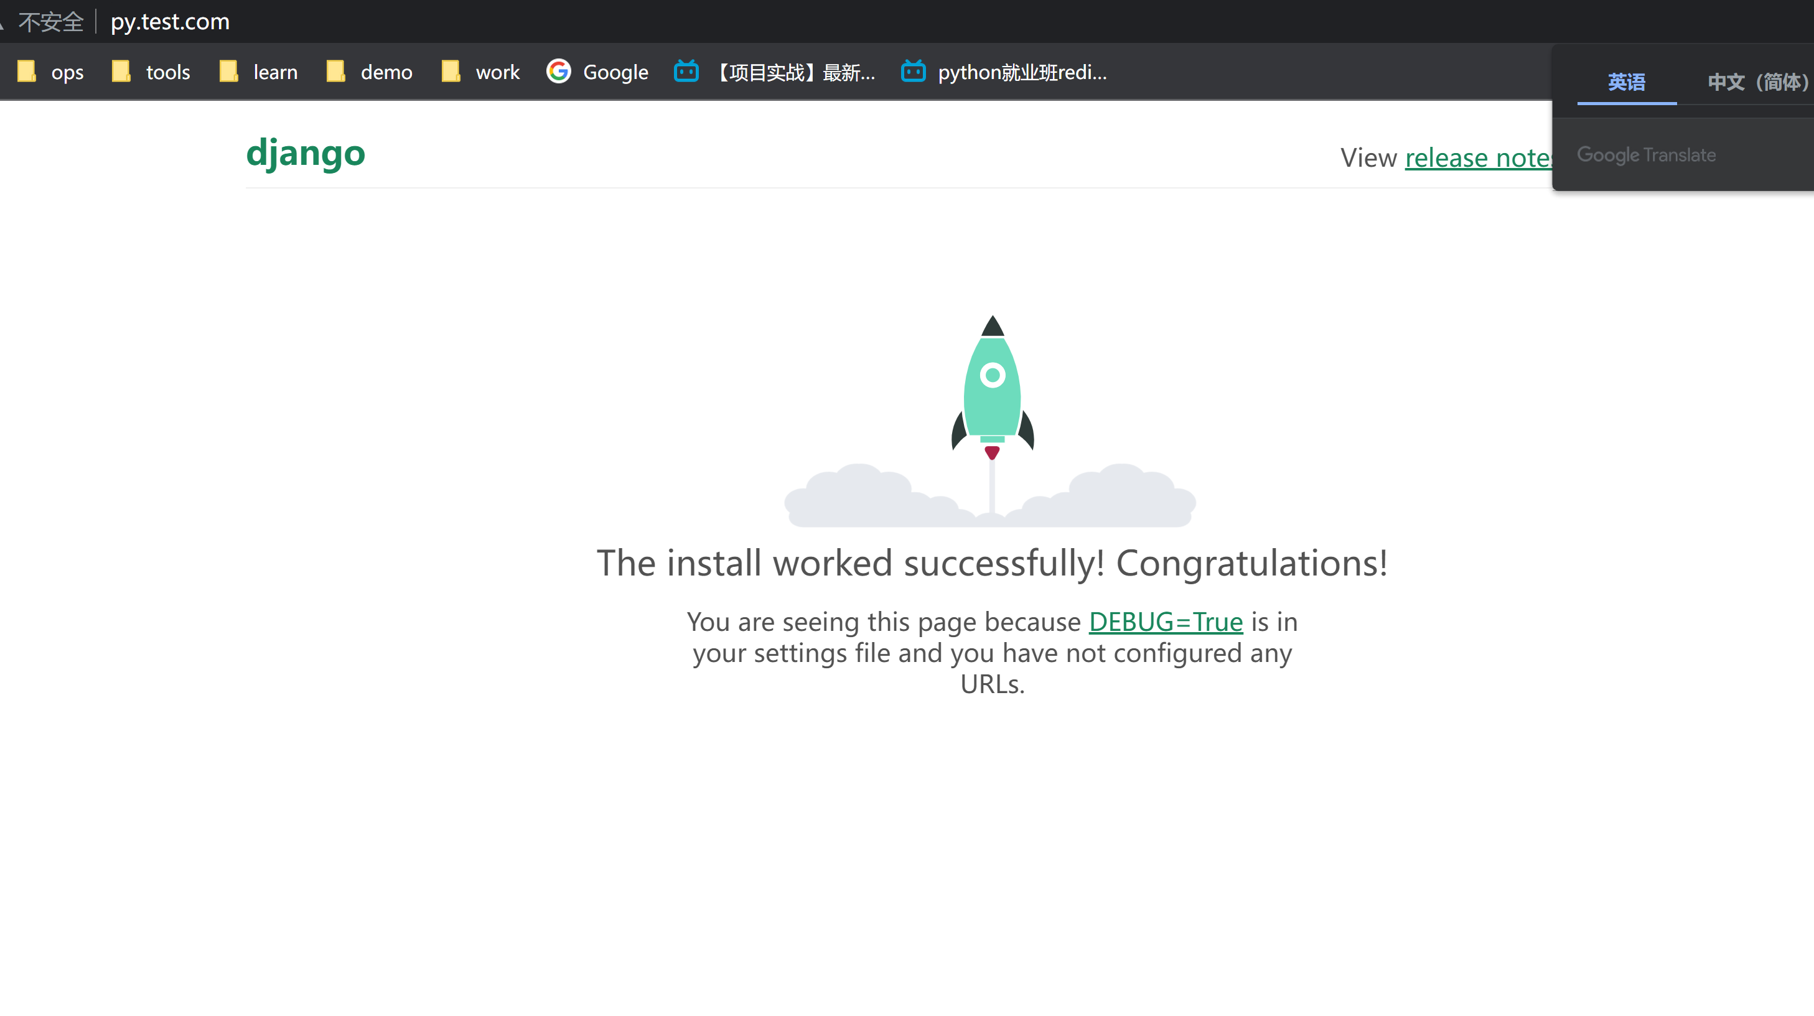Select the 英语 translate tab
Screen dimensions: 1814x1016
tap(1626, 82)
